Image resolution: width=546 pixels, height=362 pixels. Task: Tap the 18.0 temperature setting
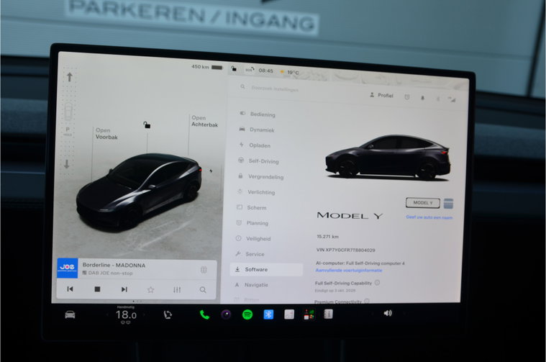point(126,315)
